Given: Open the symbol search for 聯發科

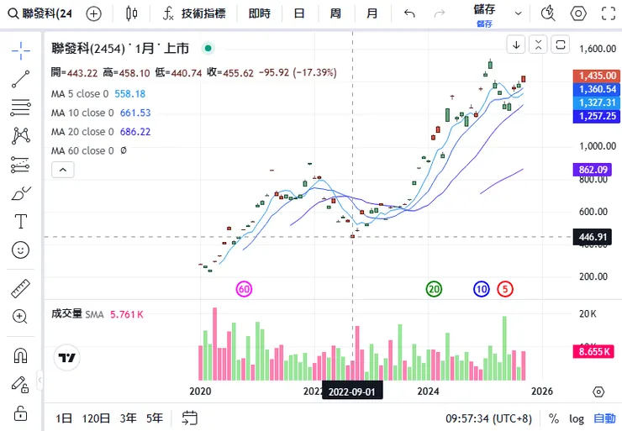Looking at the screenshot, I should pyautogui.click(x=40, y=14).
